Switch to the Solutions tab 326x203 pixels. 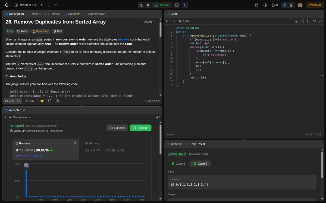point(72,14)
